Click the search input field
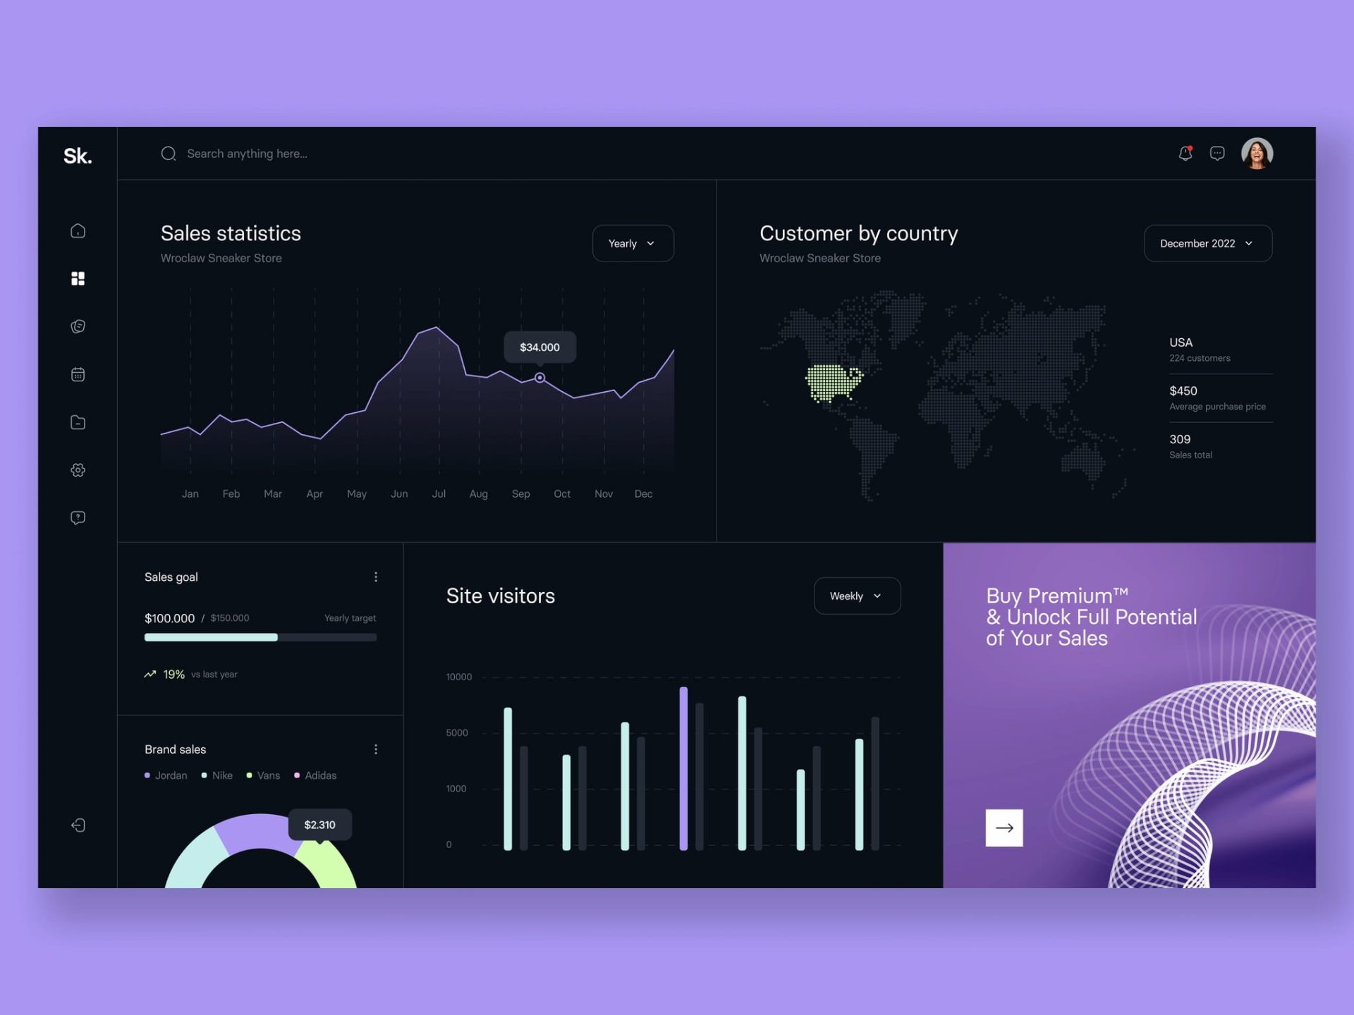This screenshot has width=1354, height=1015. coord(248,152)
